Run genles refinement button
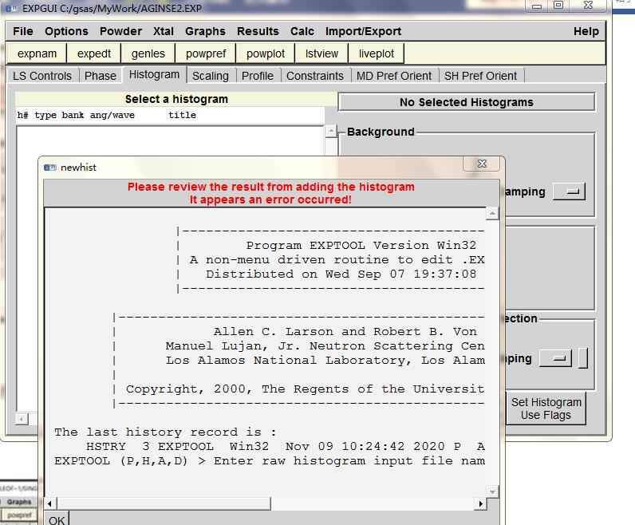This screenshot has width=635, height=525. (148, 53)
